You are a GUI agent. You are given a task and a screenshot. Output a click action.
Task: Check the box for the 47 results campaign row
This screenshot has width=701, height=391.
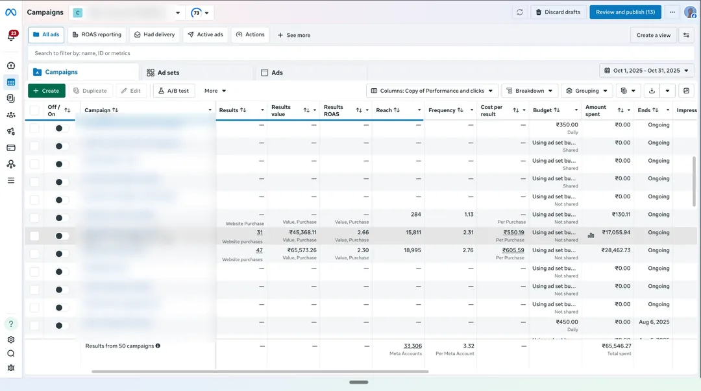pos(34,254)
